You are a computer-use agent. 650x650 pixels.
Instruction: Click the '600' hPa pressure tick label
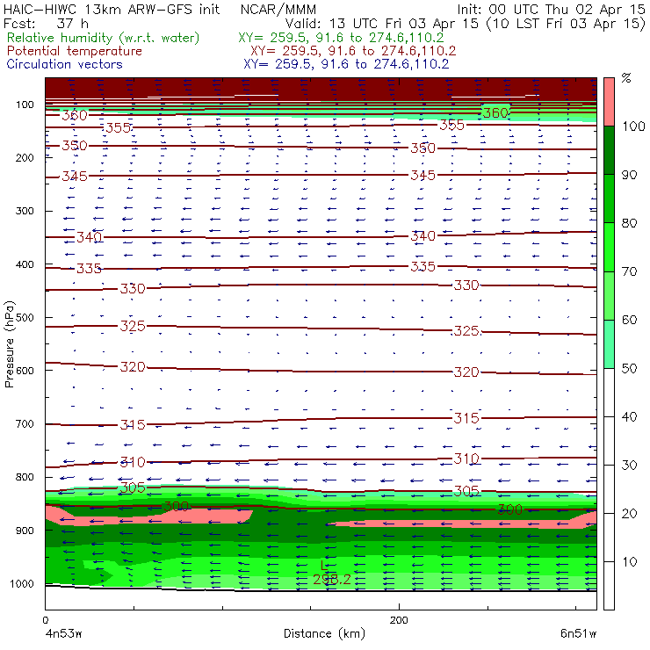(x=25, y=371)
